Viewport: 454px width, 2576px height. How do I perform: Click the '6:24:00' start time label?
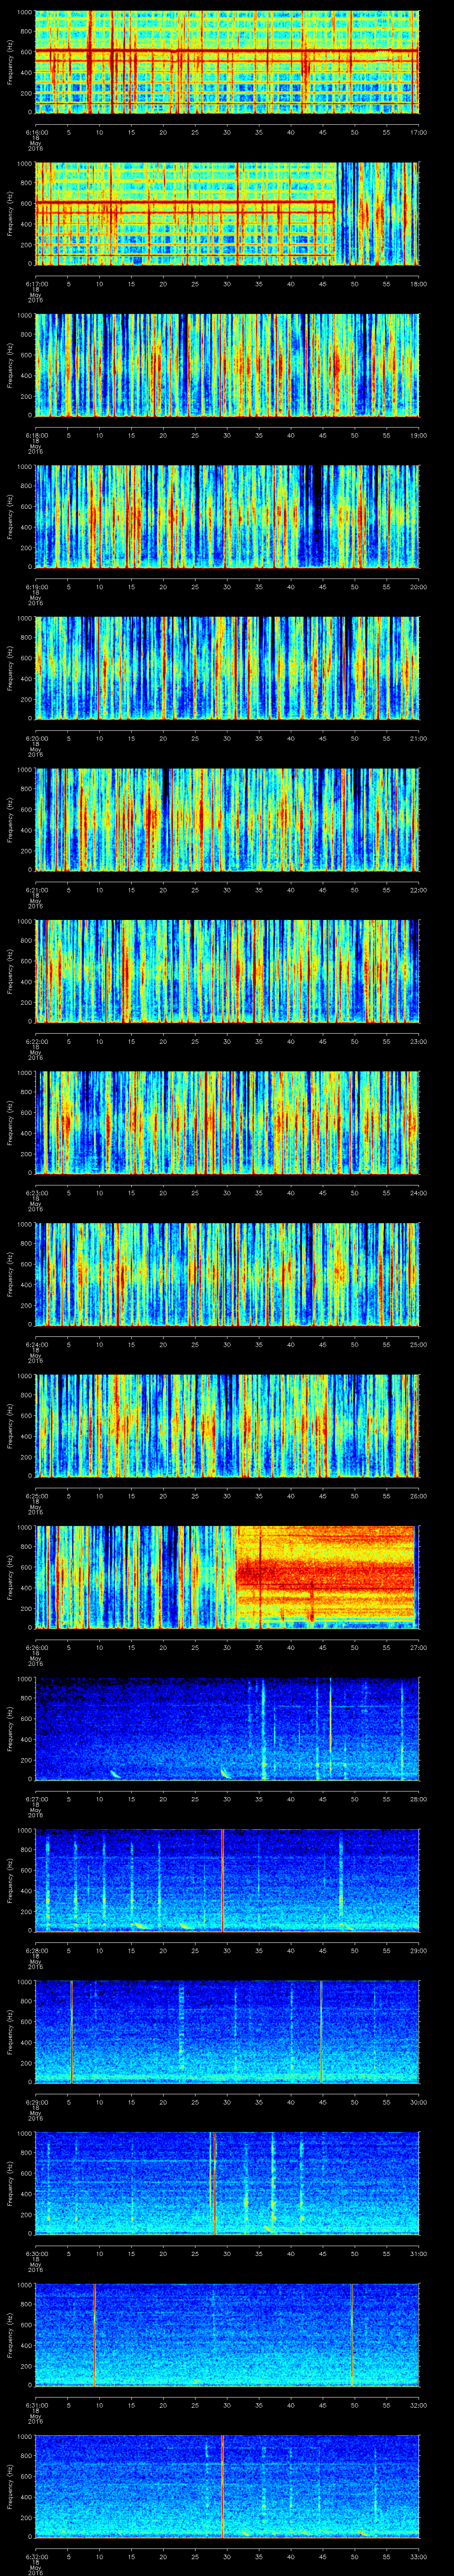coord(36,1344)
